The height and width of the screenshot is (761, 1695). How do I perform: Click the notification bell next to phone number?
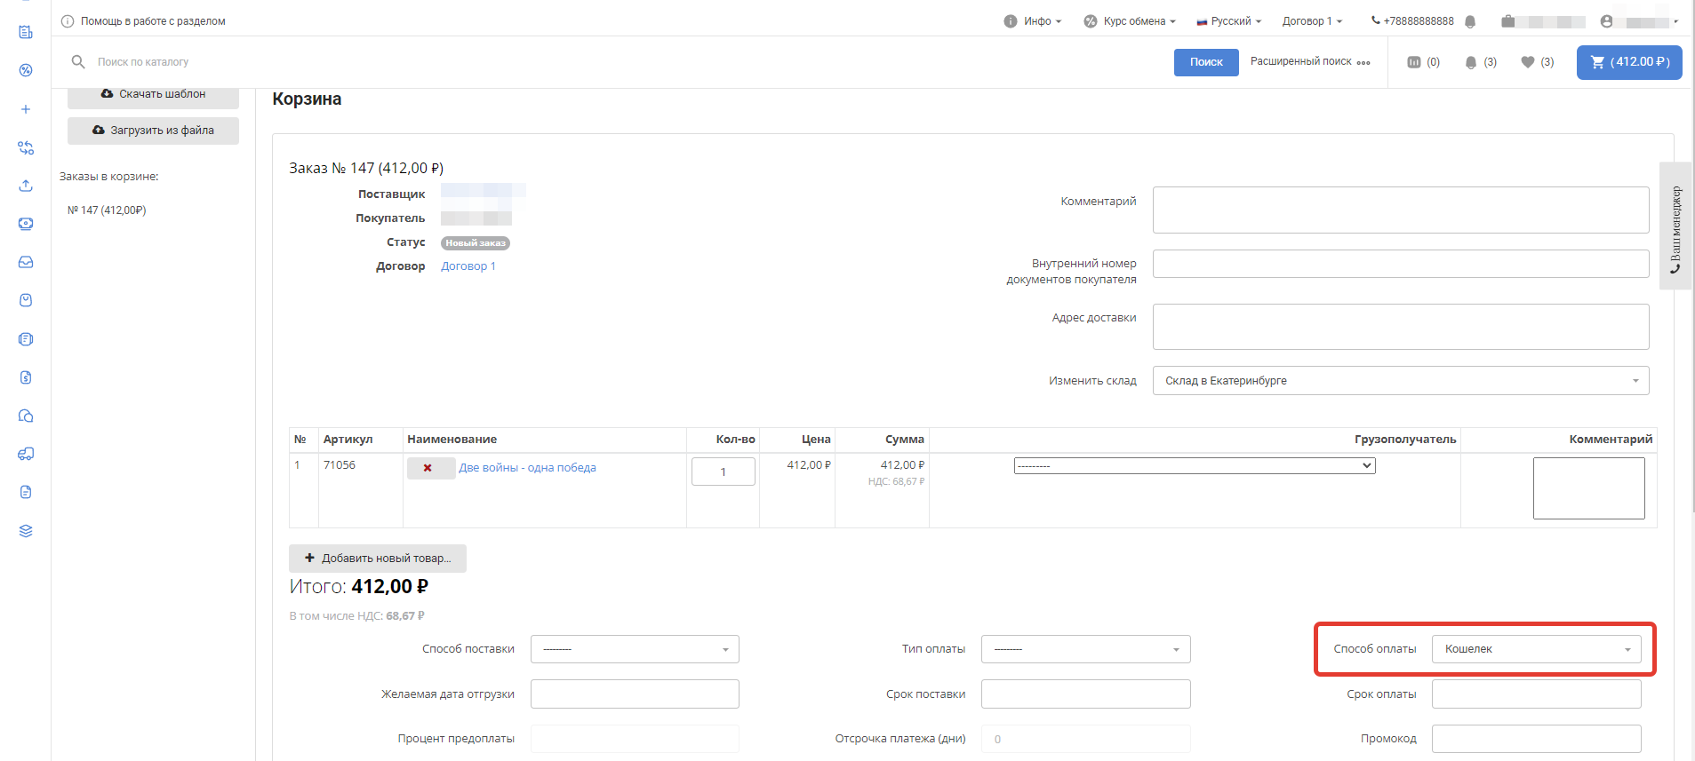coord(1470,21)
